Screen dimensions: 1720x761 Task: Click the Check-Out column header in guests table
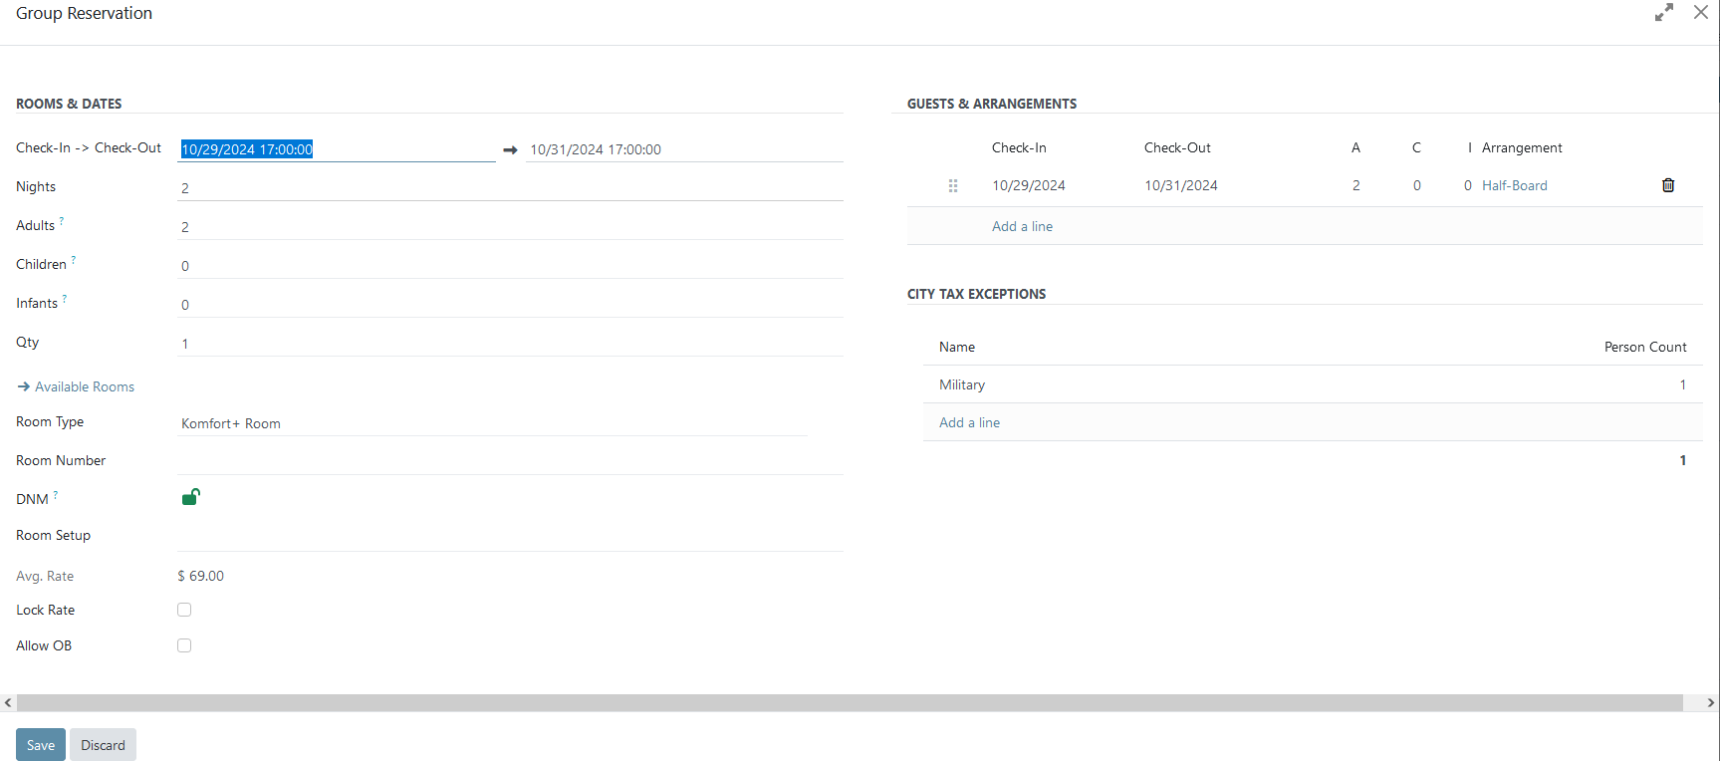coord(1177,147)
